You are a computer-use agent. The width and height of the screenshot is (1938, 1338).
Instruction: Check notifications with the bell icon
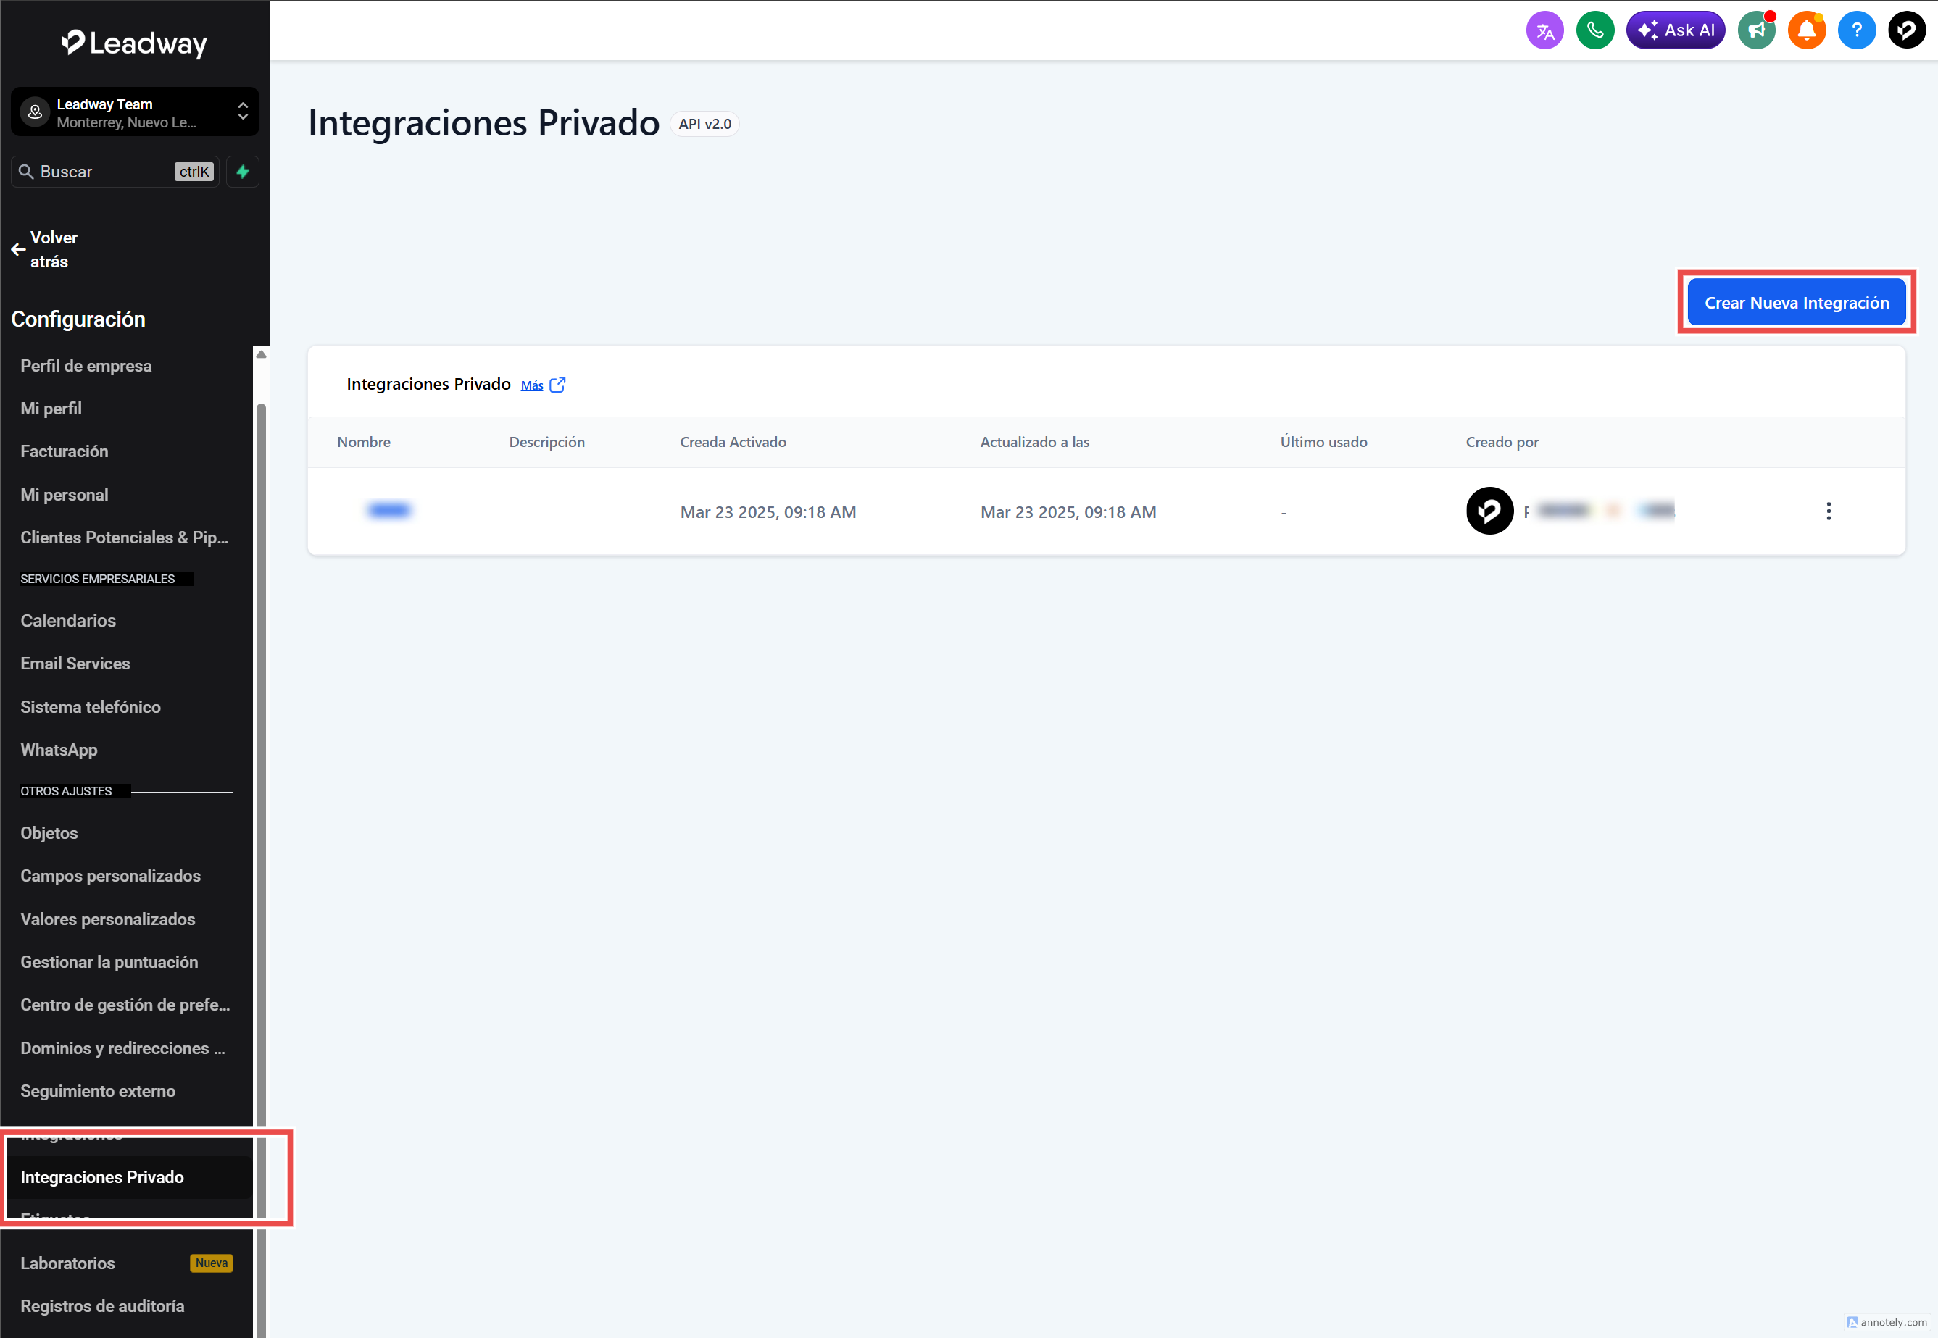coord(1807,30)
